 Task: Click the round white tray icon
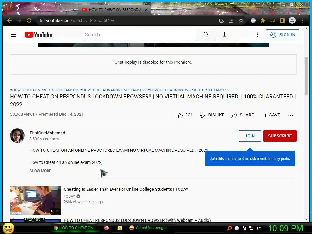(x=236, y=228)
